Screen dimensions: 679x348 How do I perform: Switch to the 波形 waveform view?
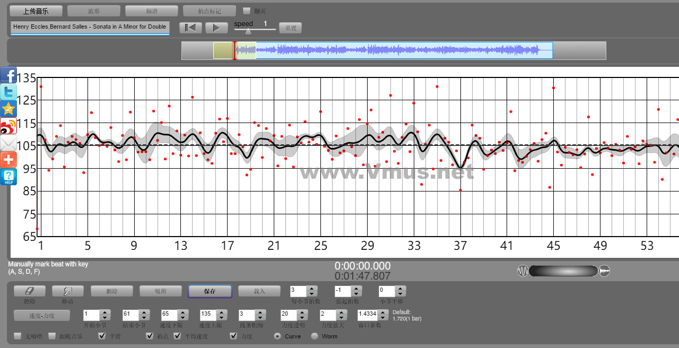(94, 11)
